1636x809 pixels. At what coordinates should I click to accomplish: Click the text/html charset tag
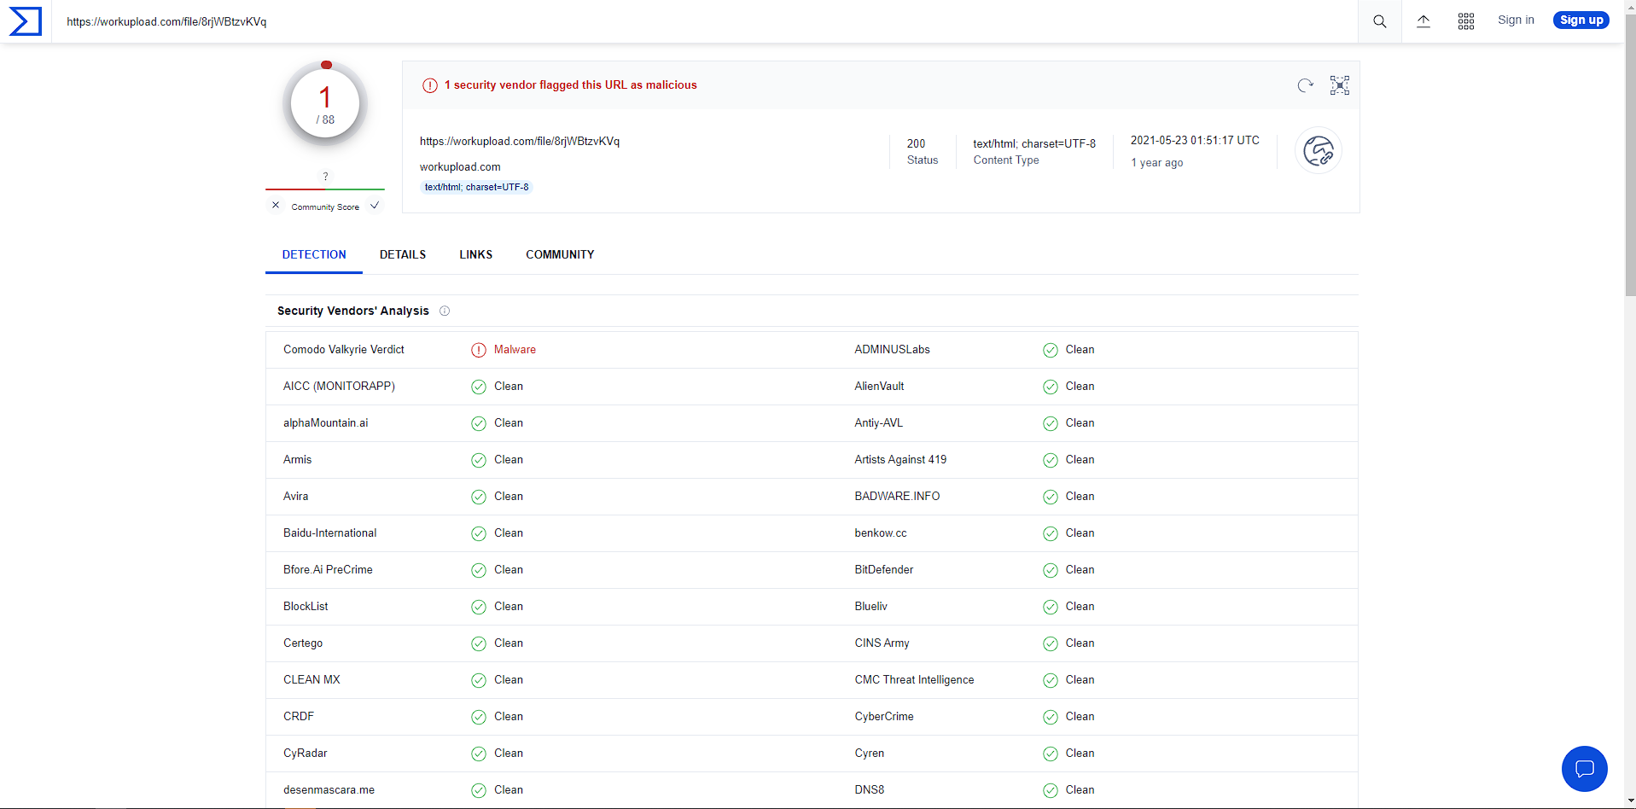click(x=476, y=187)
